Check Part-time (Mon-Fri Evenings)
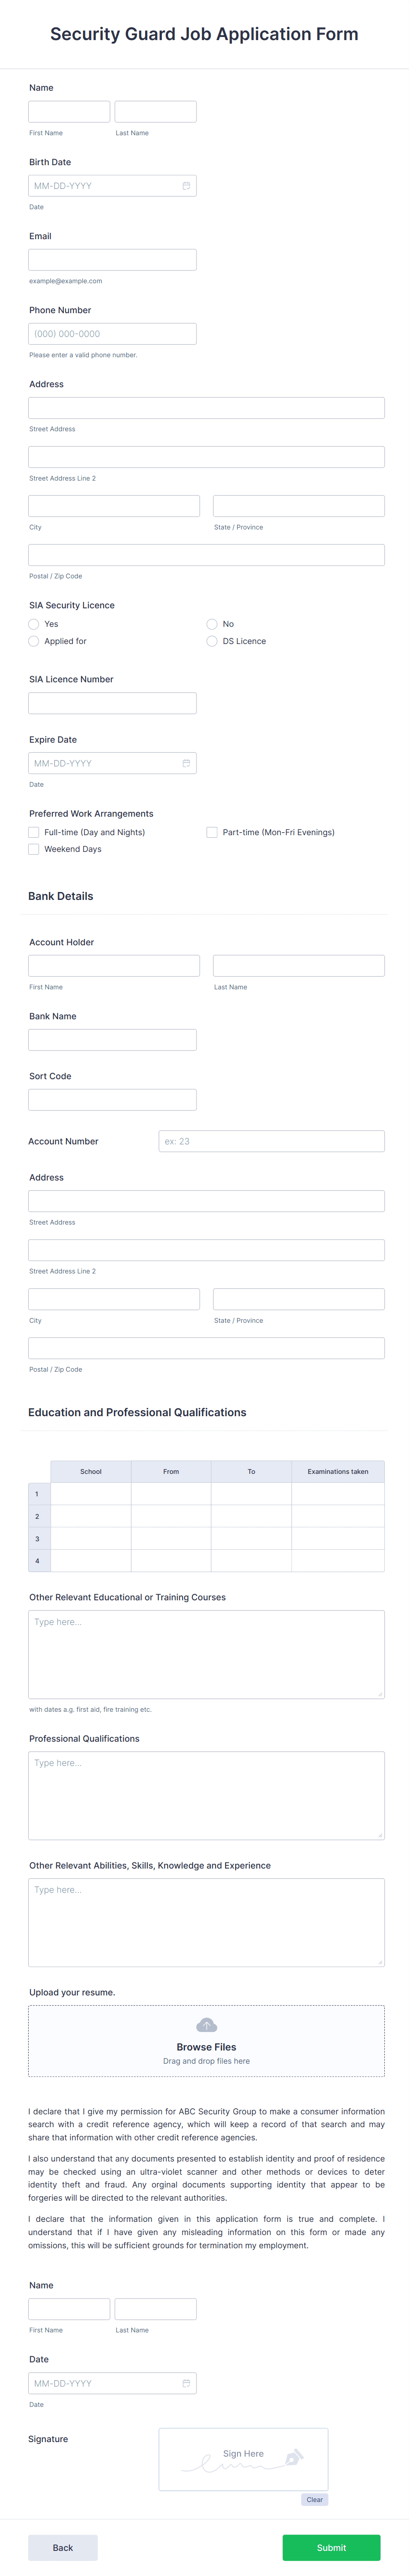 (212, 831)
